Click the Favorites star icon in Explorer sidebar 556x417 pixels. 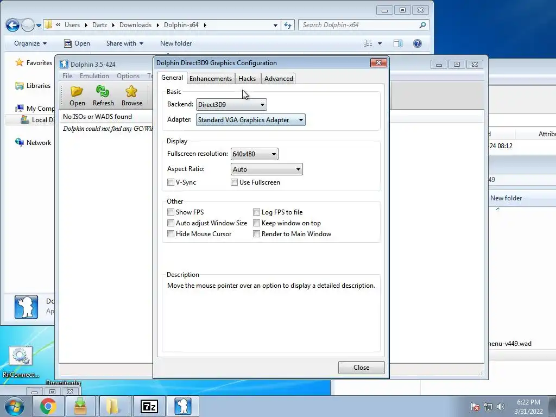click(x=19, y=63)
